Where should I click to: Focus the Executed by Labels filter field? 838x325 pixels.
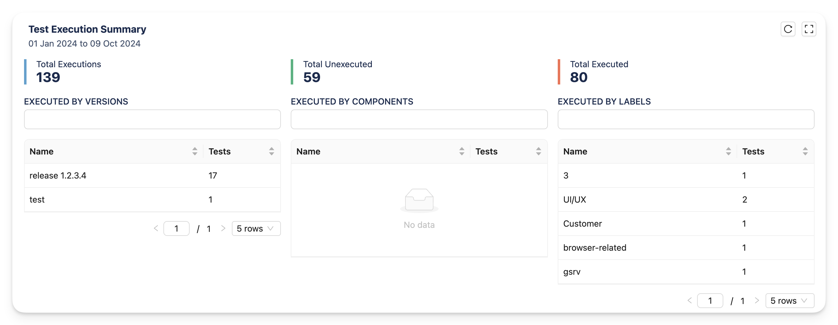click(686, 119)
